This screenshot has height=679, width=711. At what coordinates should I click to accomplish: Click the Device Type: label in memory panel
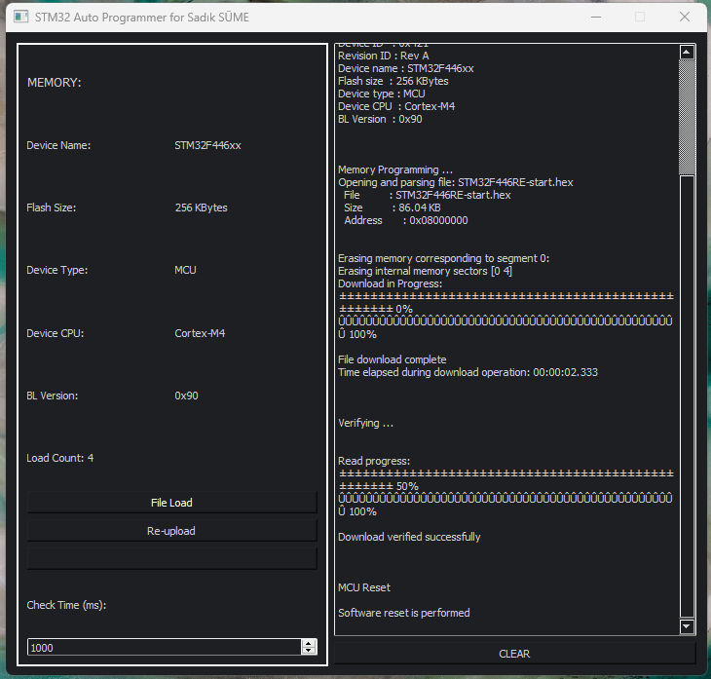pos(57,270)
